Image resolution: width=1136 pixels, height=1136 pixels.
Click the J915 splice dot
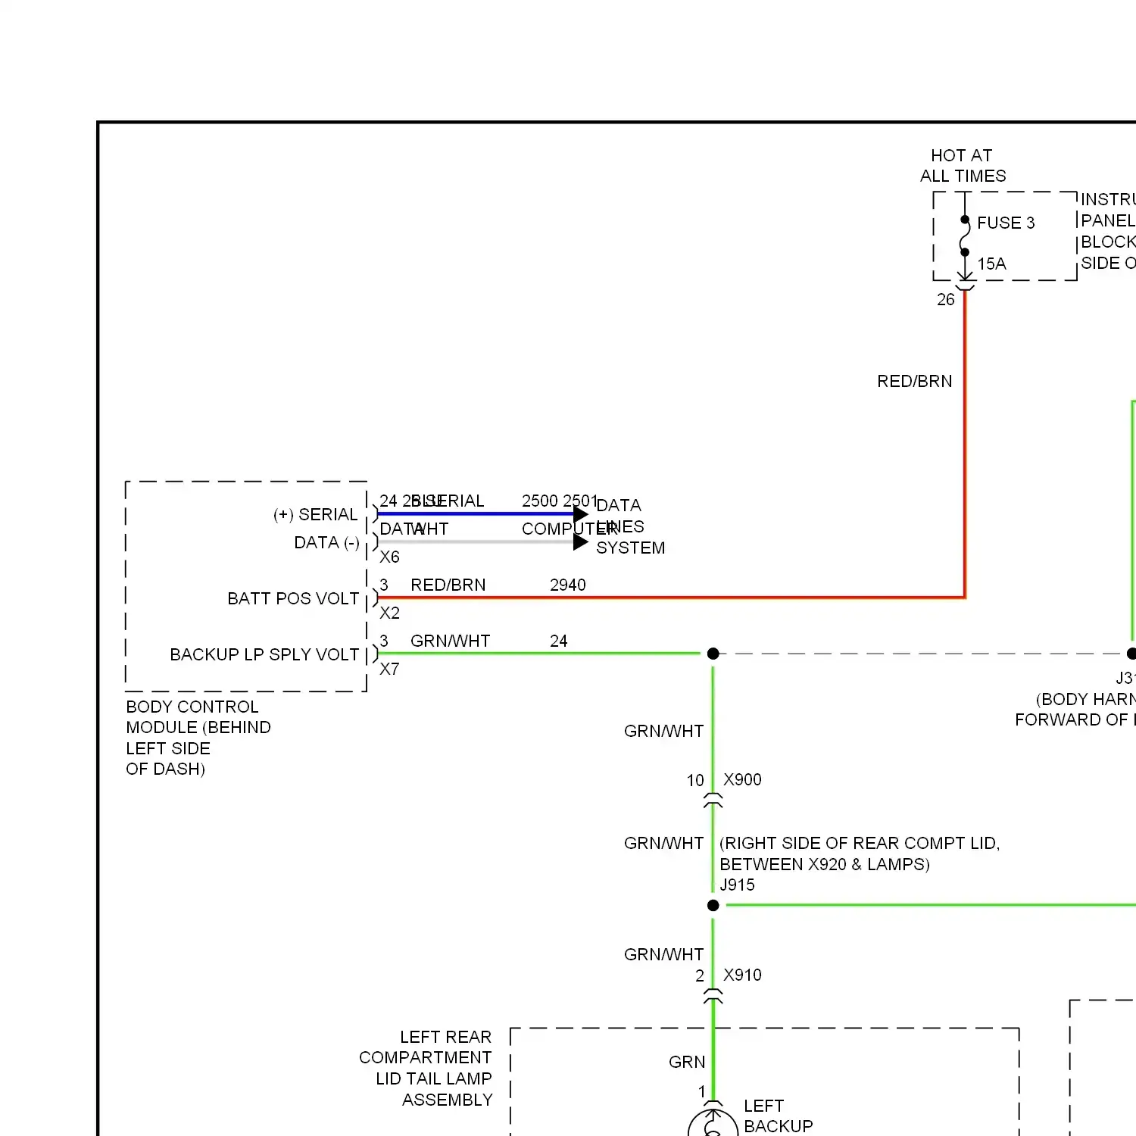713,905
